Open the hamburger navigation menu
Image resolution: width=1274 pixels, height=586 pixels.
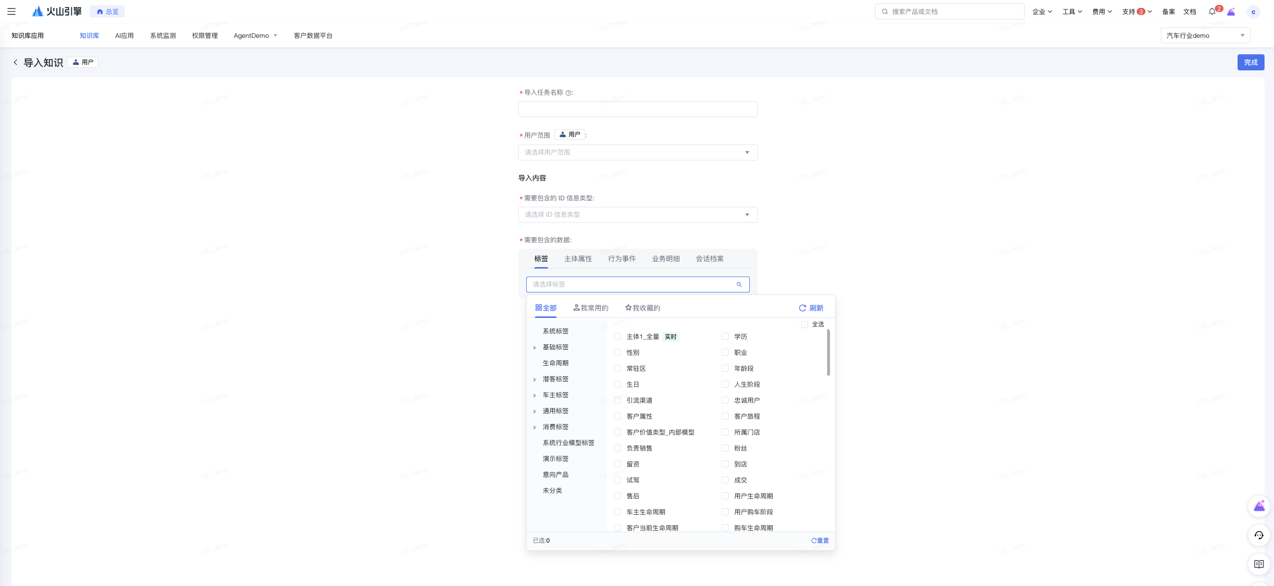[11, 11]
